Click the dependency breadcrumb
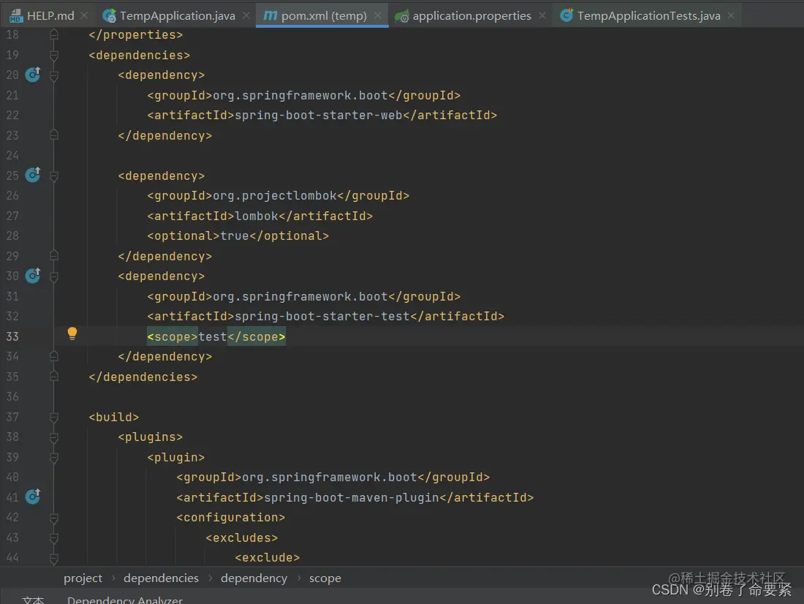 click(x=254, y=578)
